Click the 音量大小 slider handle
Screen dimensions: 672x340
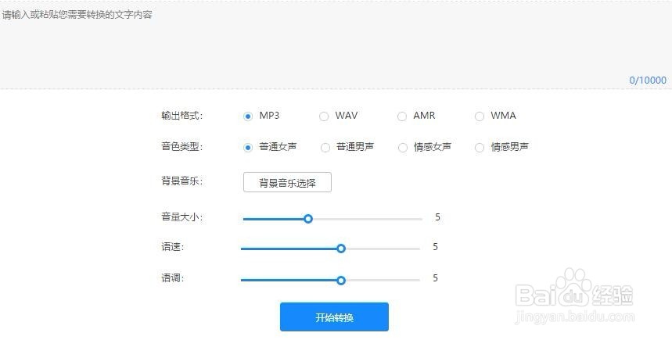[x=307, y=219]
